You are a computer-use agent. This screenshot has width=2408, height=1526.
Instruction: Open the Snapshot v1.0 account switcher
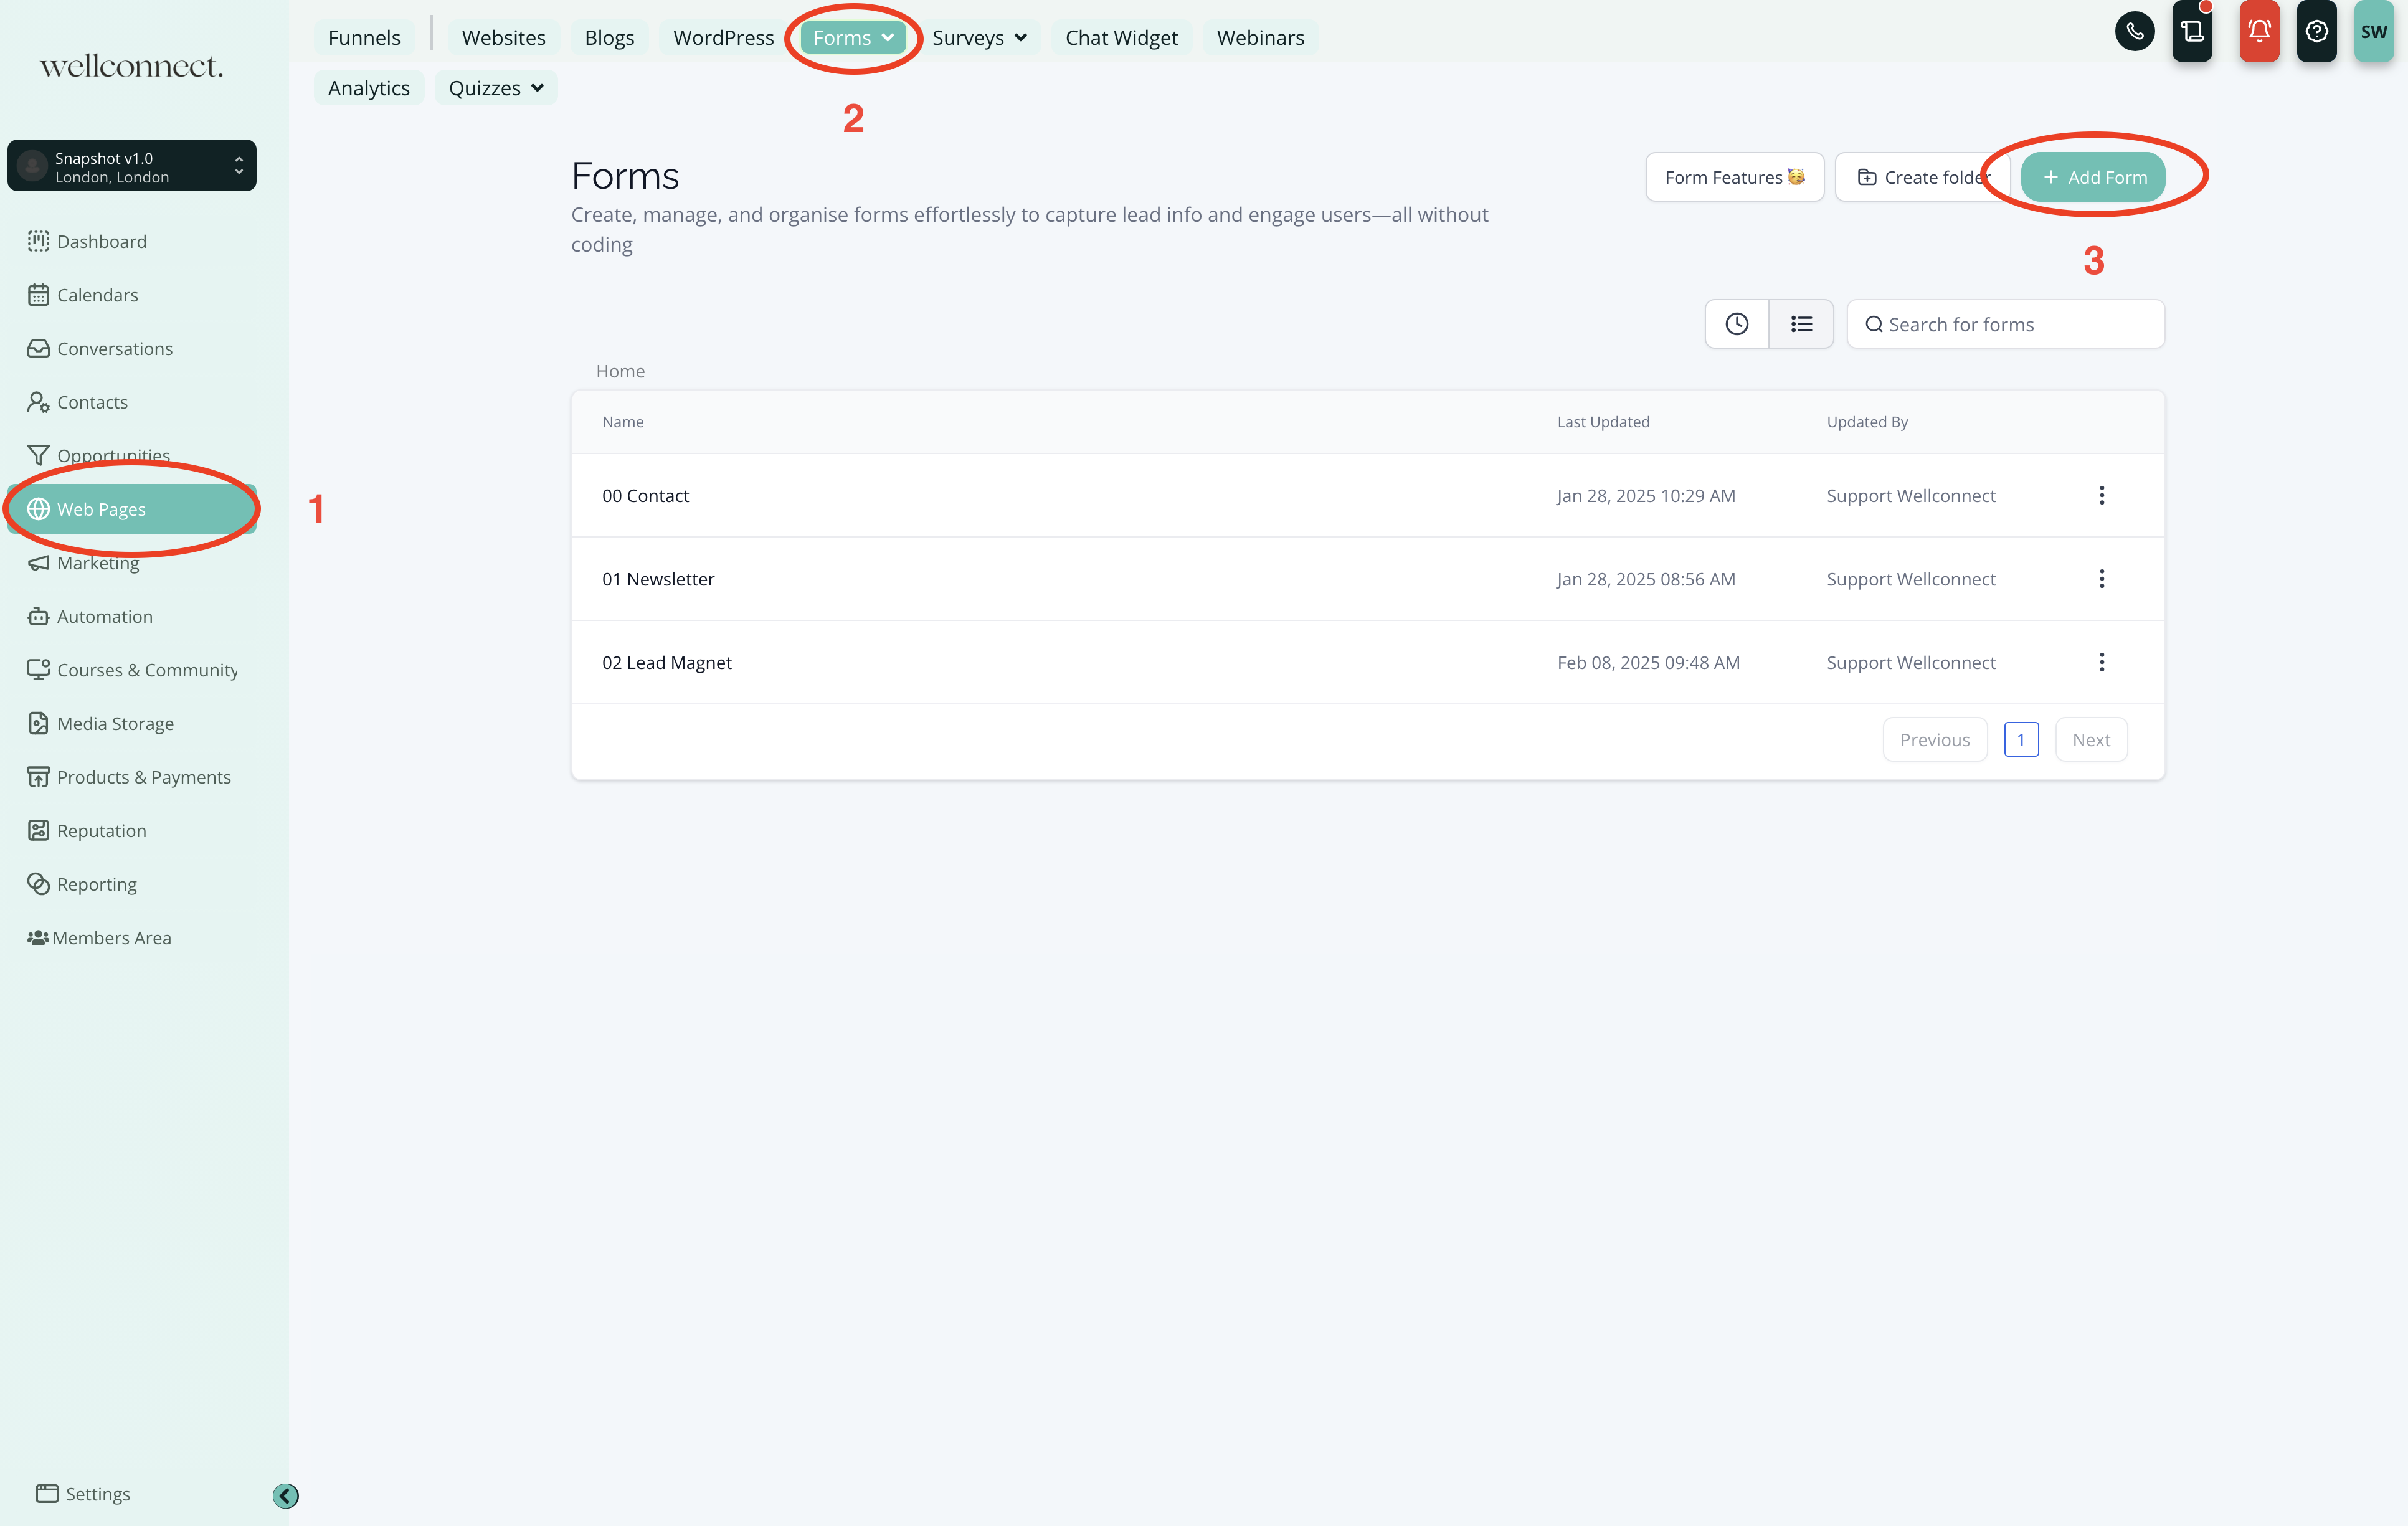click(132, 167)
